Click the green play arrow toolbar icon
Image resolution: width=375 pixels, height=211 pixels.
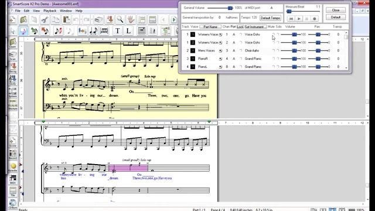[174, 19]
